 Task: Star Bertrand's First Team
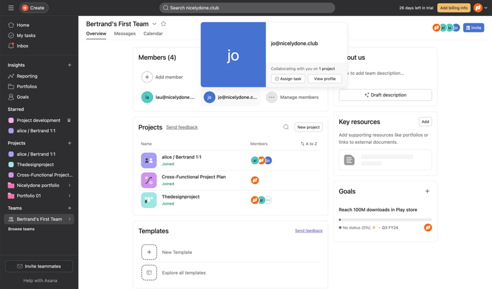coord(164,23)
